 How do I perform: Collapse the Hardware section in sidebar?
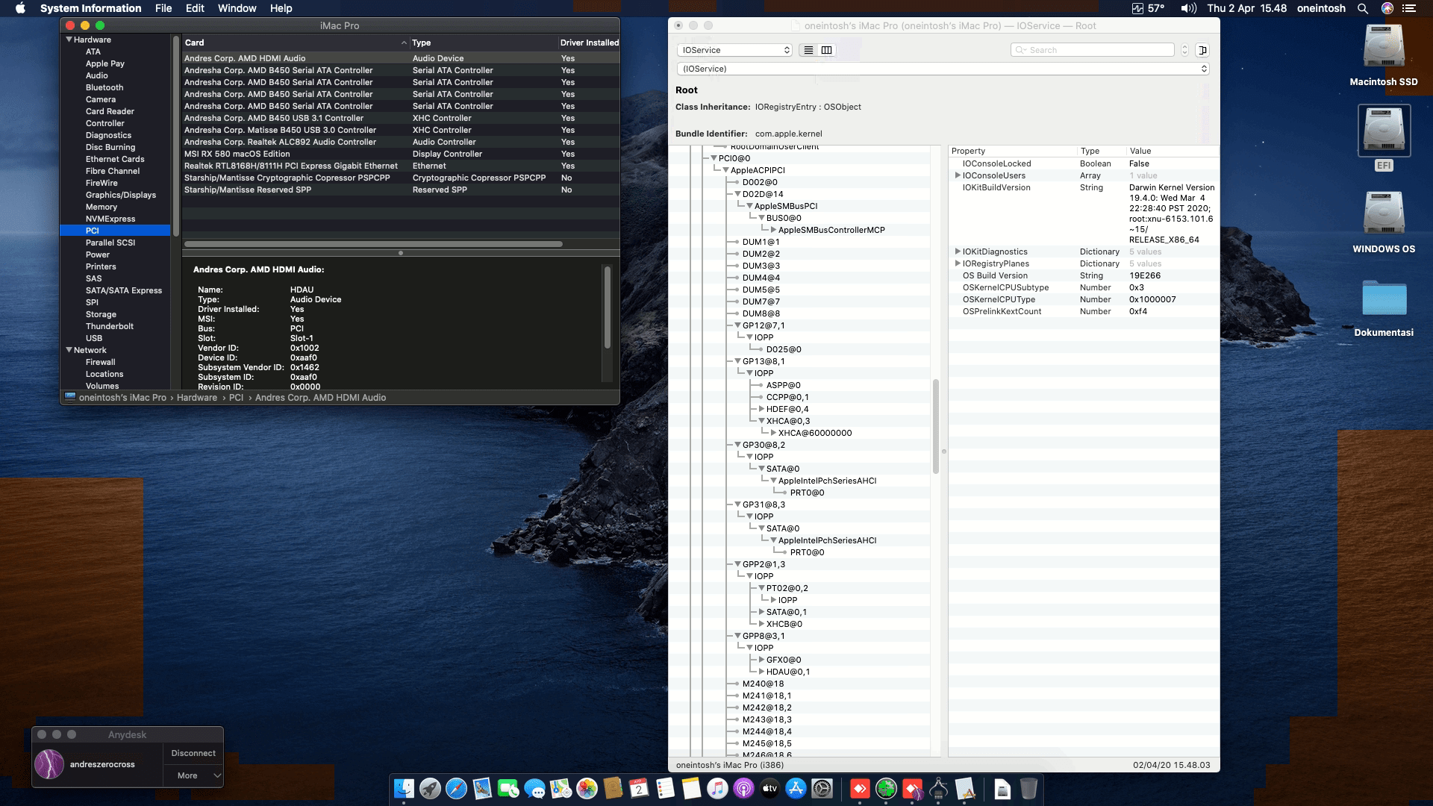(x=69, y=40)
